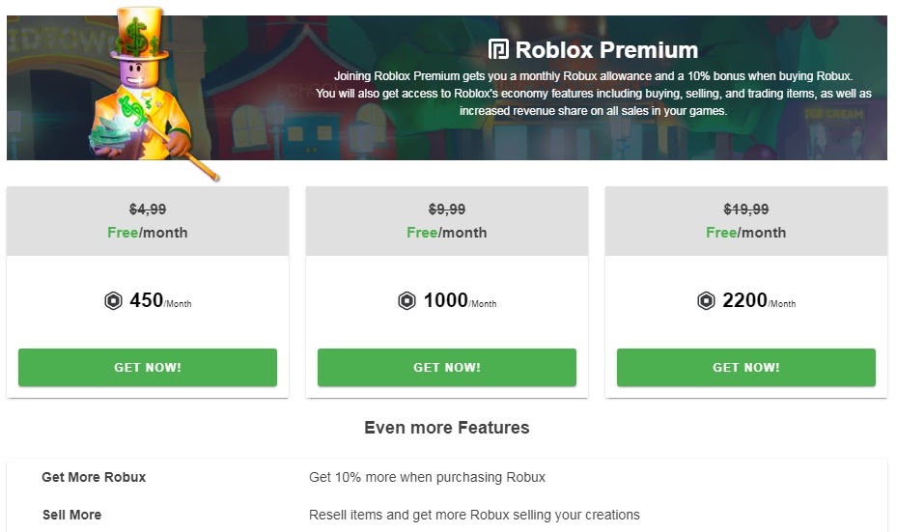Click the Robux icon beside 1000

[x=407, y=301]
